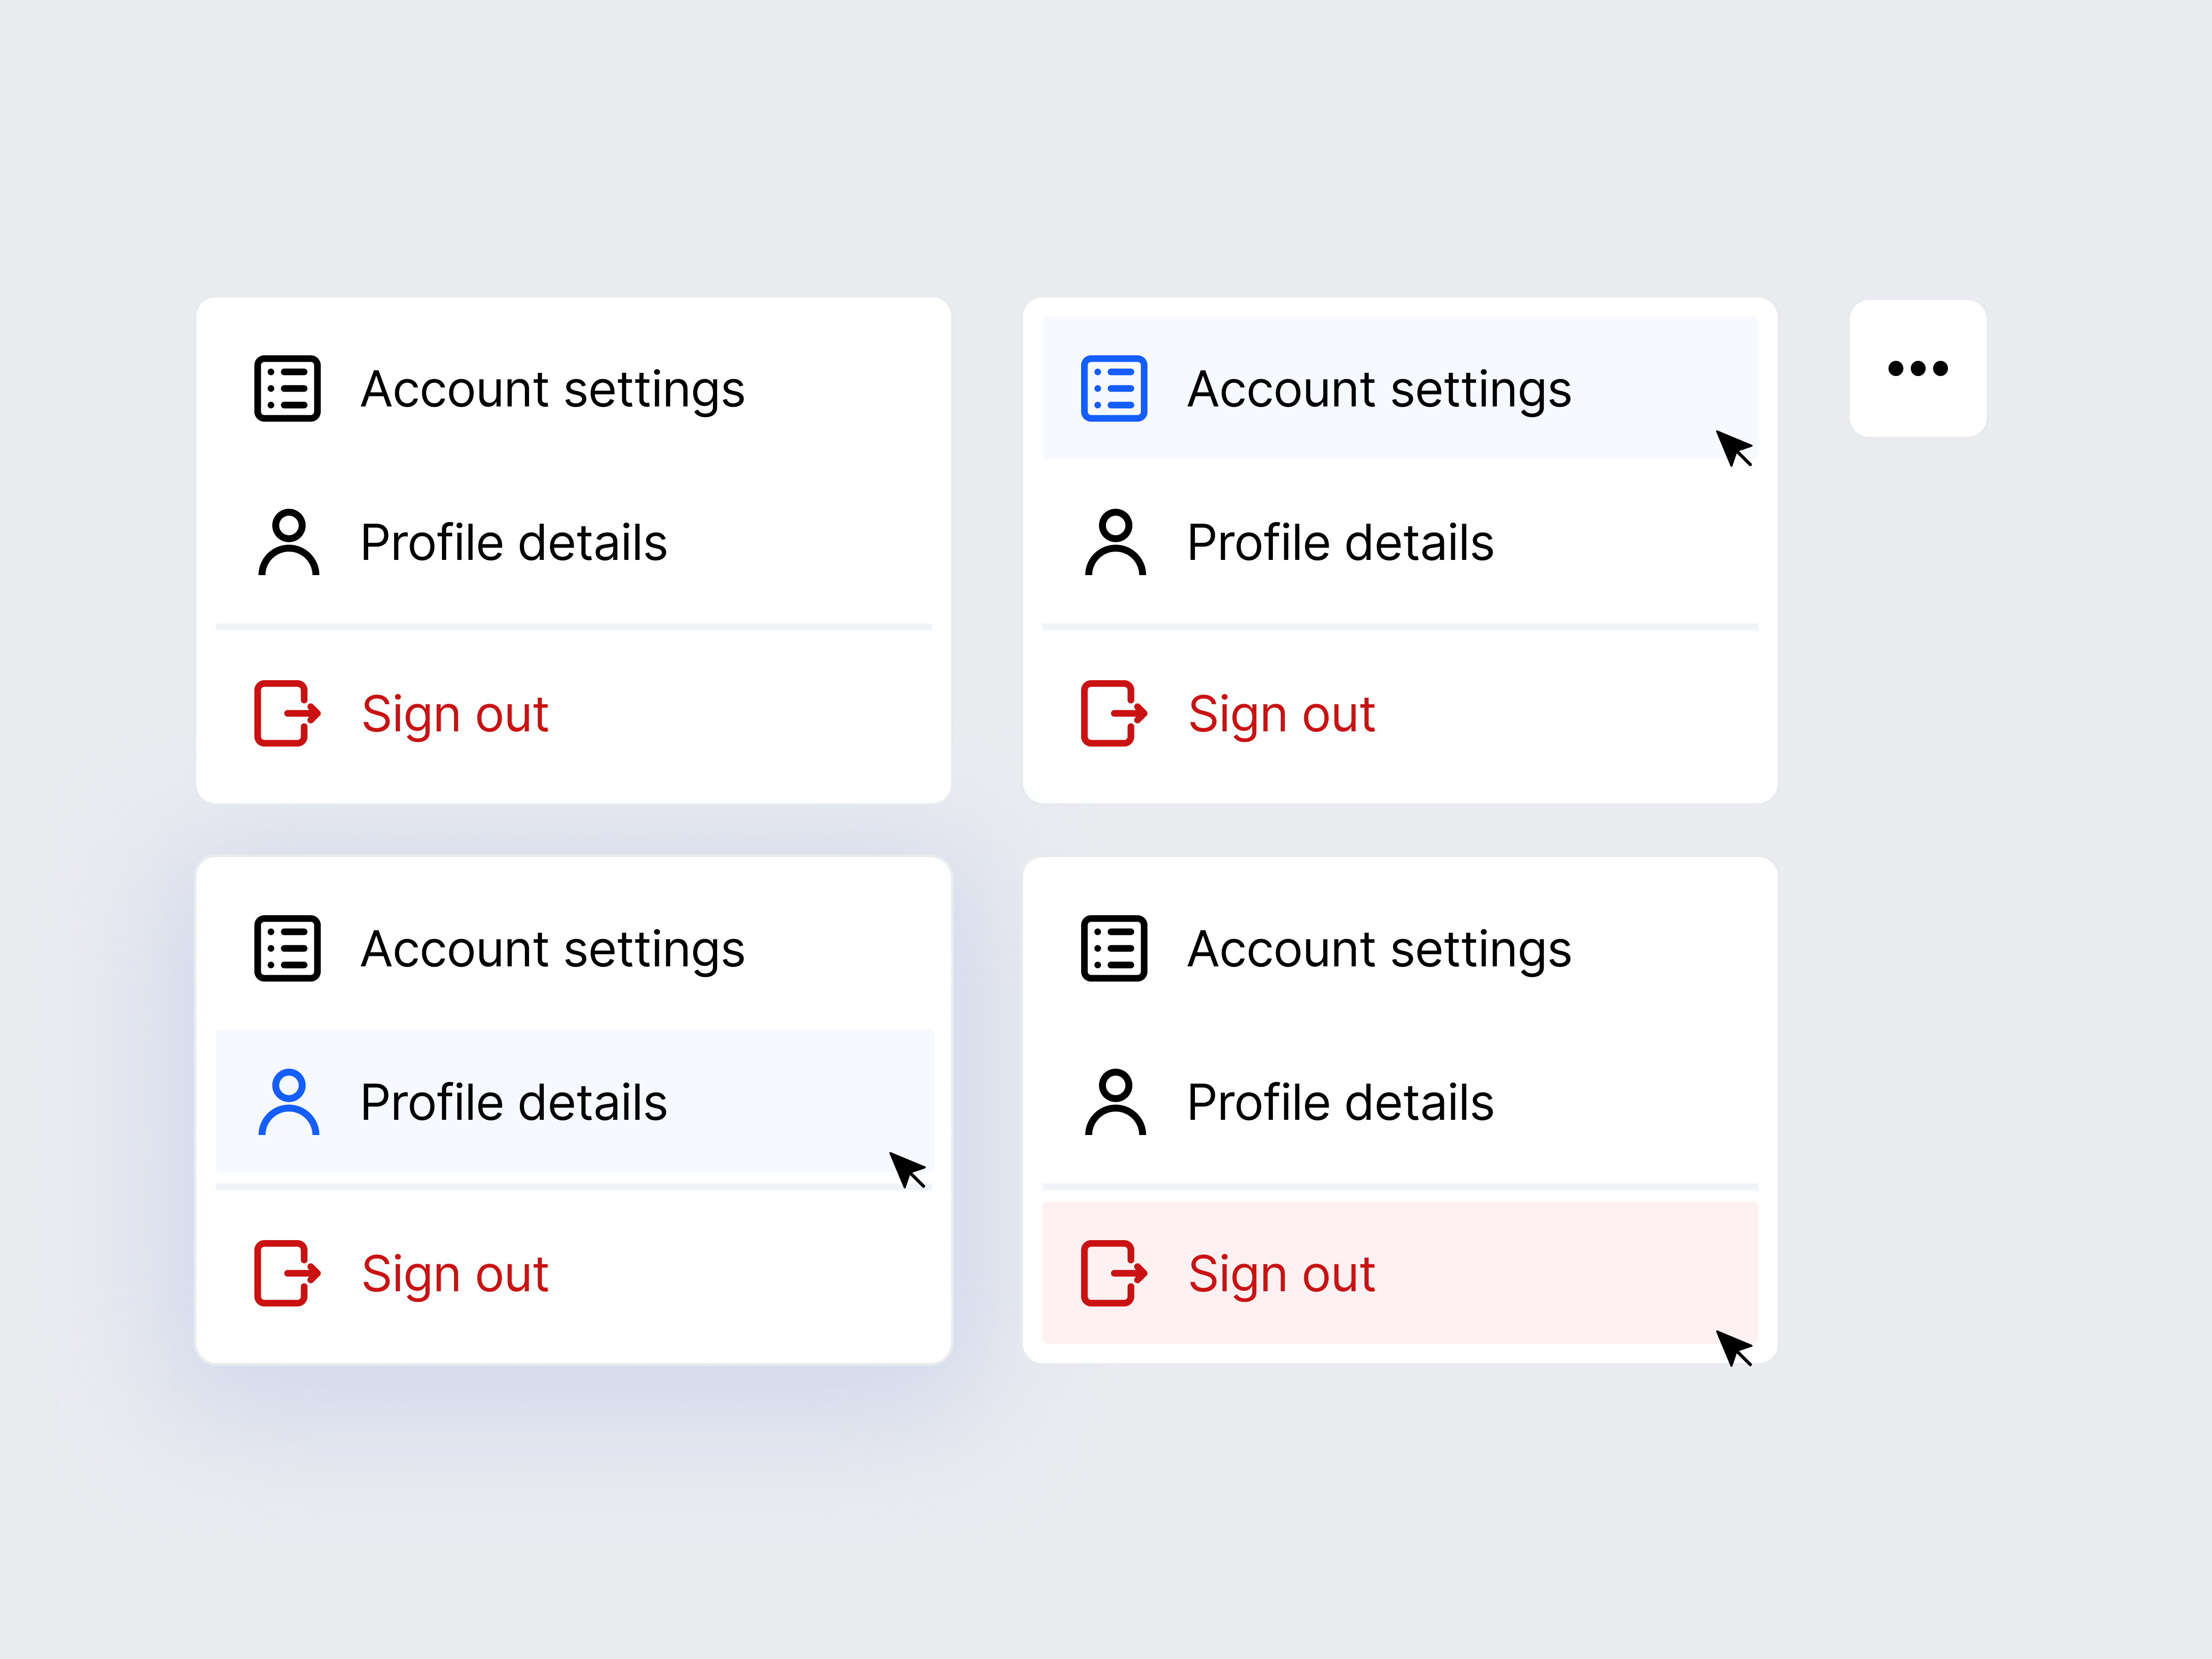Click the sign out icon in the pink highlighted row
The width and height of the screenshot is (2212, 1659).
click(1113, 1273)
